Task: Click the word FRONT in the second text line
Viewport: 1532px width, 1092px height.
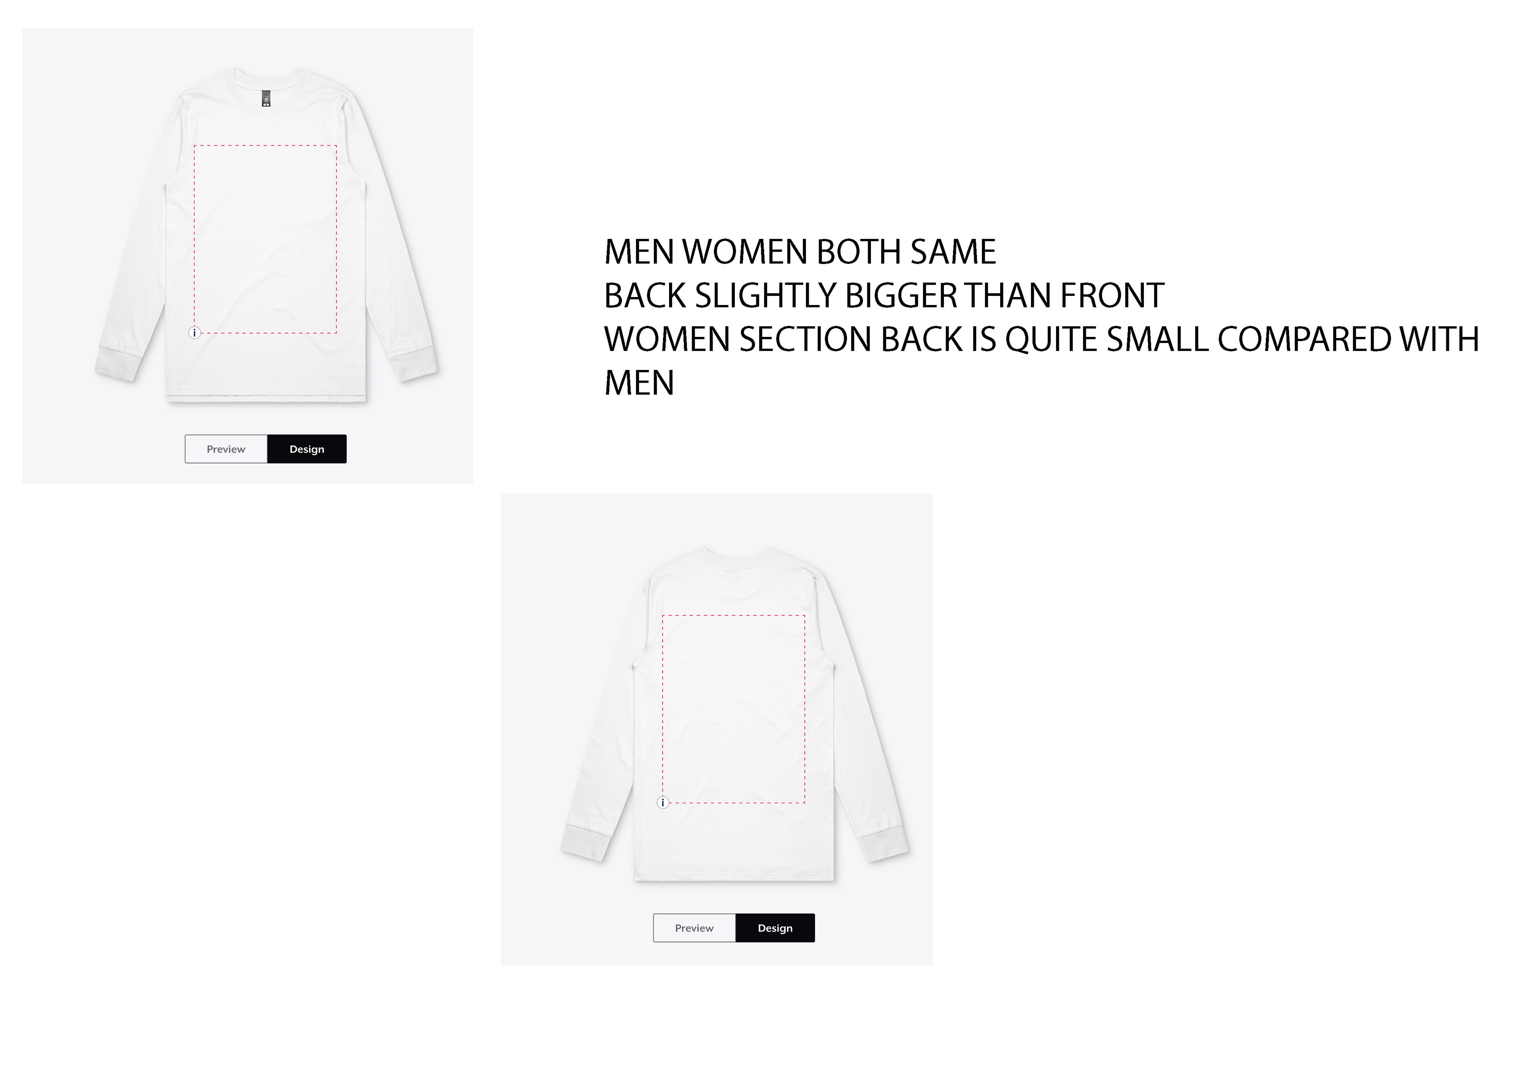Action: tap(1112, 296)
